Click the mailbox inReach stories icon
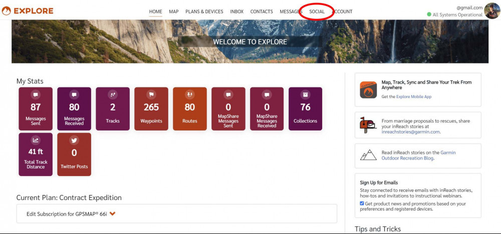501x234 pixels. (x=368, y=125)
